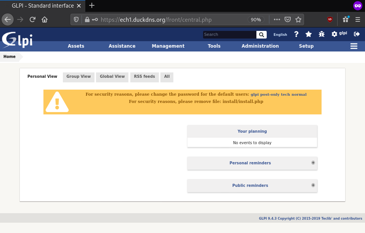Open default user glpi link in warning

(x=255, y=94)
